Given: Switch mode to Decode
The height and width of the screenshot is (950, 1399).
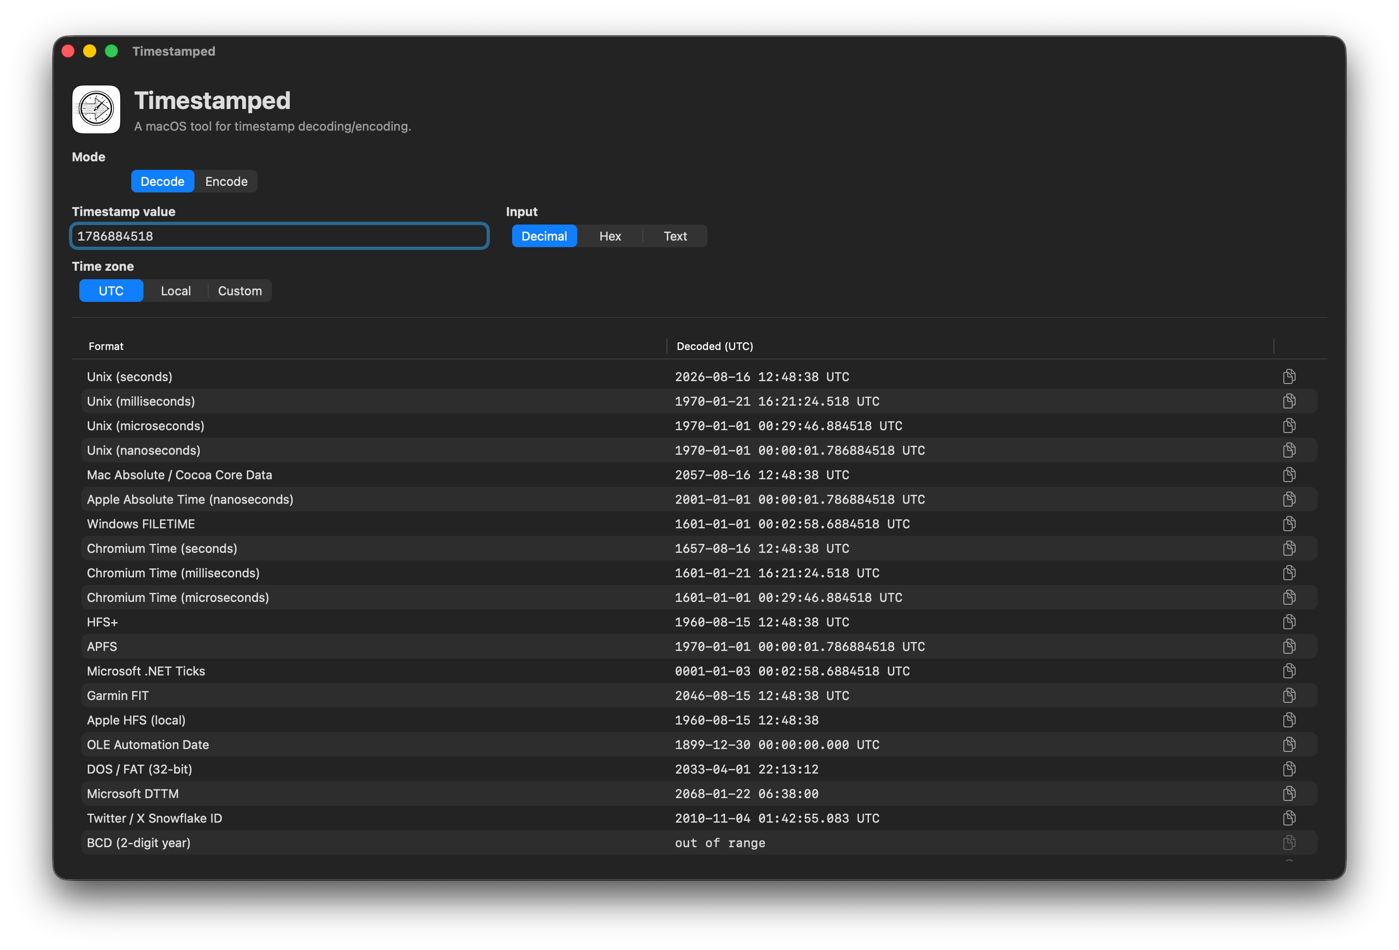Looking at the screenshot, I should click(162, 182).
